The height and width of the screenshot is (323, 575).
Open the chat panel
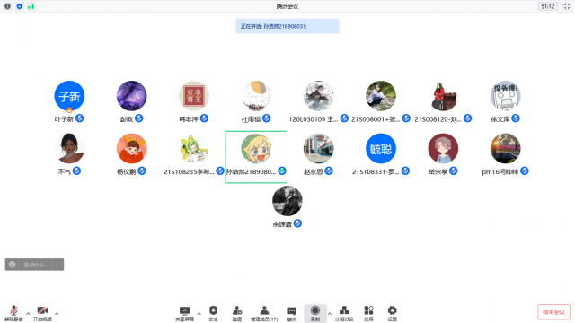[292, 313]
